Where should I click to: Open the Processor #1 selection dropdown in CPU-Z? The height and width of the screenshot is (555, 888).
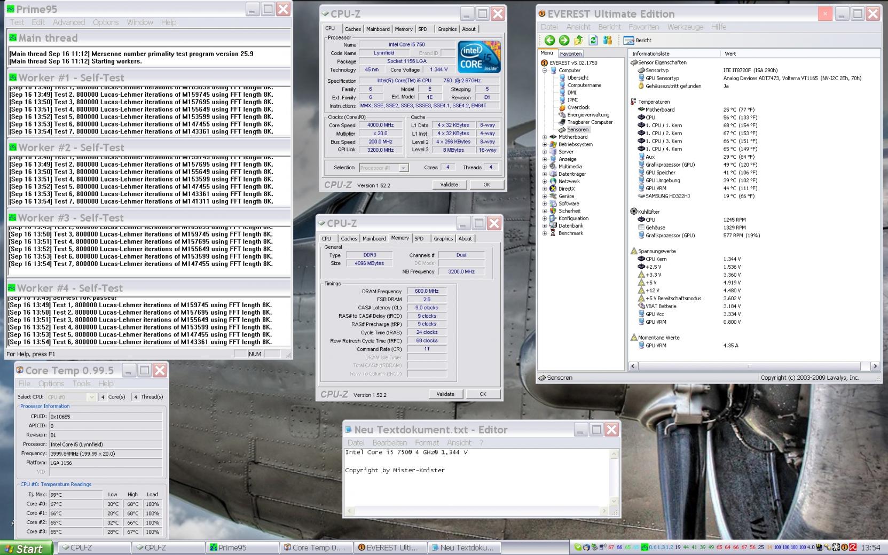point(404,168)
